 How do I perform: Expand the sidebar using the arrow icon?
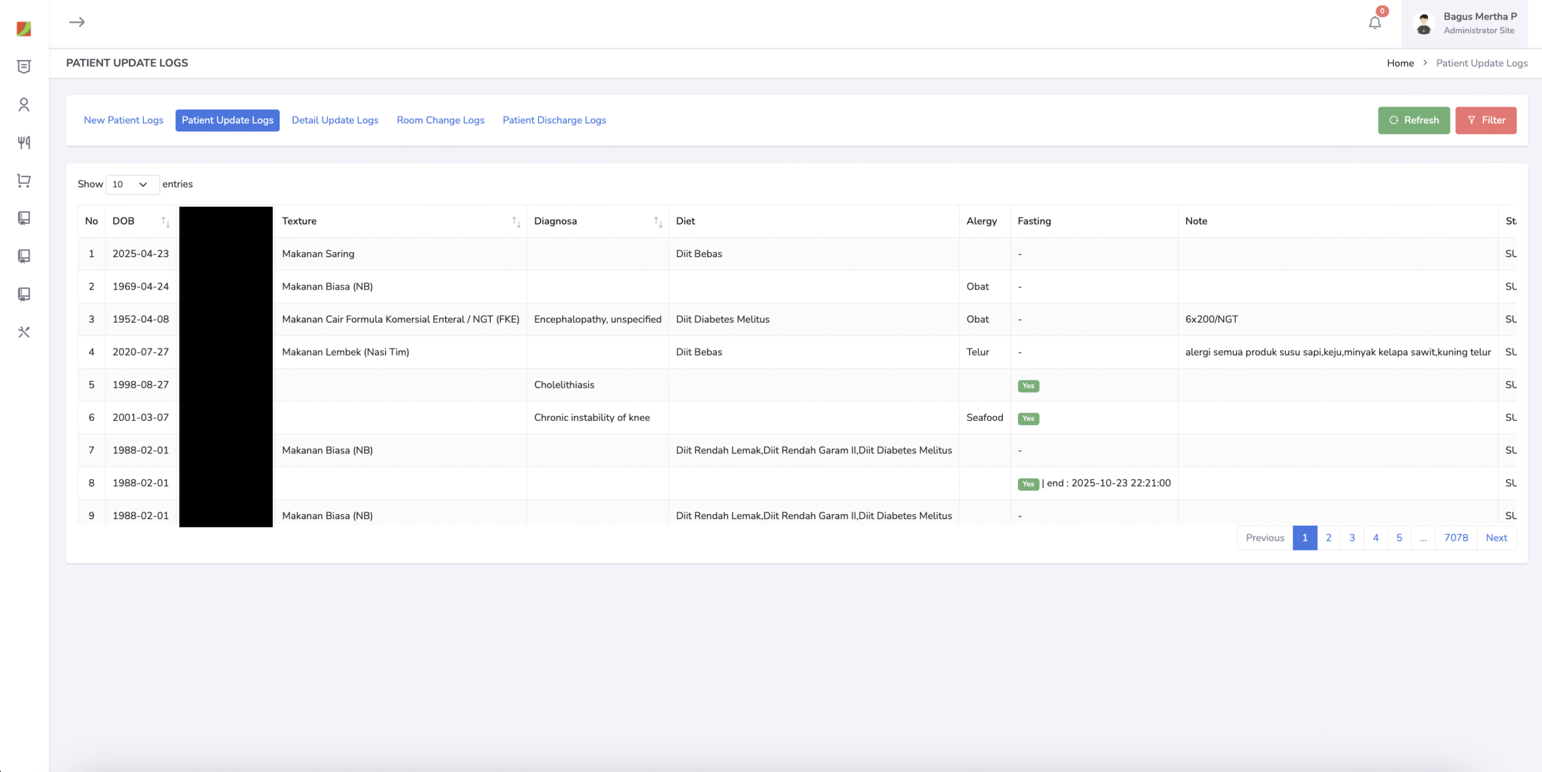(x=77, y=22)
